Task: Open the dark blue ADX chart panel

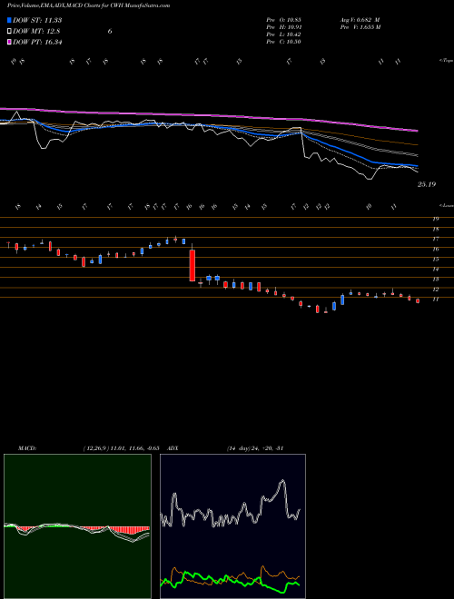Action: coord(232,526)
